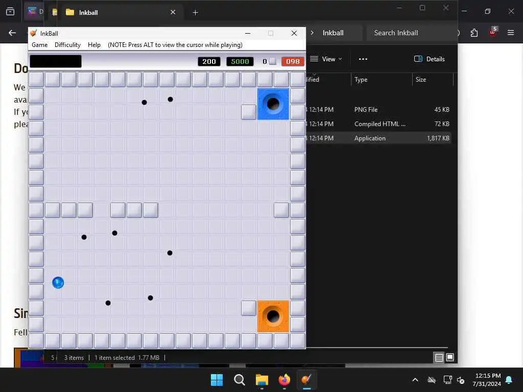Click the OneDrive cloud tray icon
This screenshot has width=523, height=392.
tap(432, 380)
